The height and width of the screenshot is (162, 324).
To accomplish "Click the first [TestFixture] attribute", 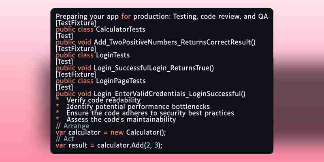I will 76,23.
